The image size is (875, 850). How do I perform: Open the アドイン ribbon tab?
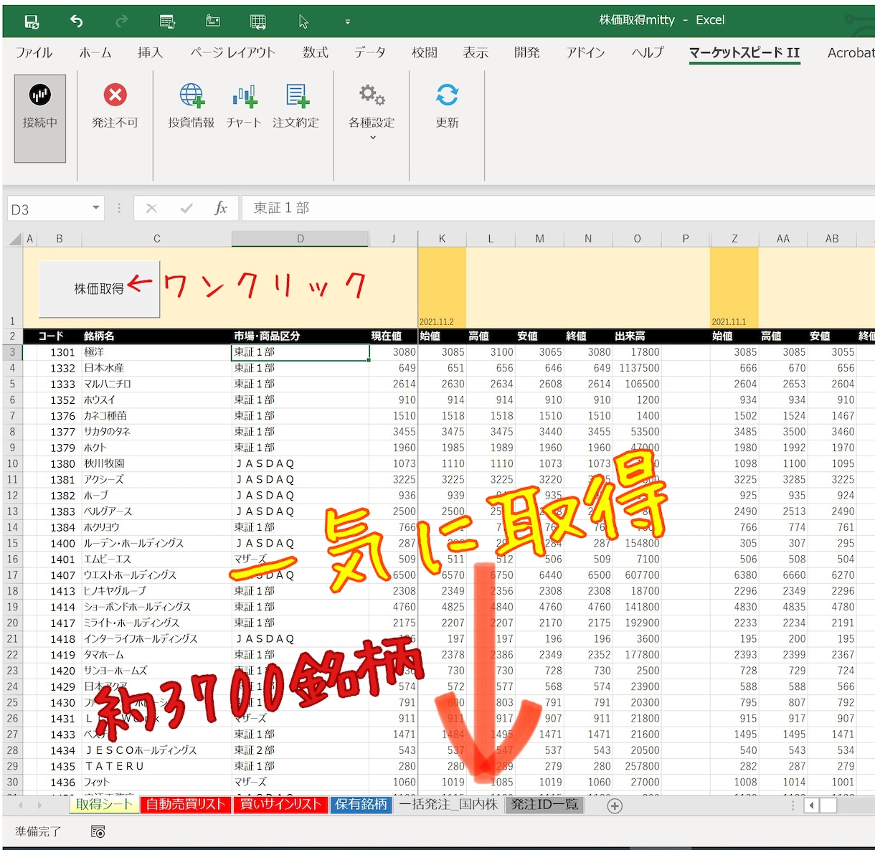585,52
